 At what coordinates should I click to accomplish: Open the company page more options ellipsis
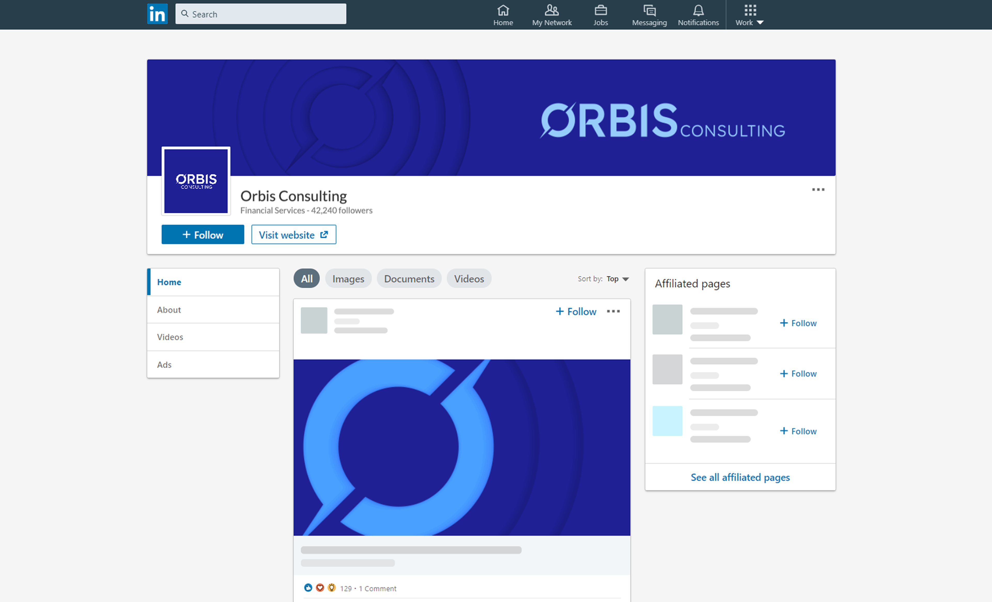818,190
